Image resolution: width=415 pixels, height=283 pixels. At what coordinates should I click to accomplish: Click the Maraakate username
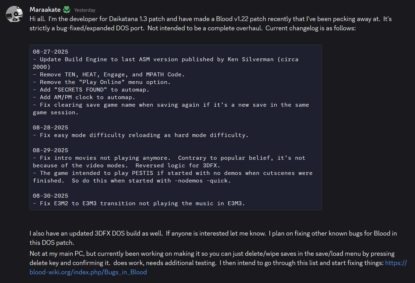45,10
